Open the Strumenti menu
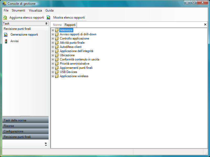This screenshot has width=210, height=157. click(18, 10)
